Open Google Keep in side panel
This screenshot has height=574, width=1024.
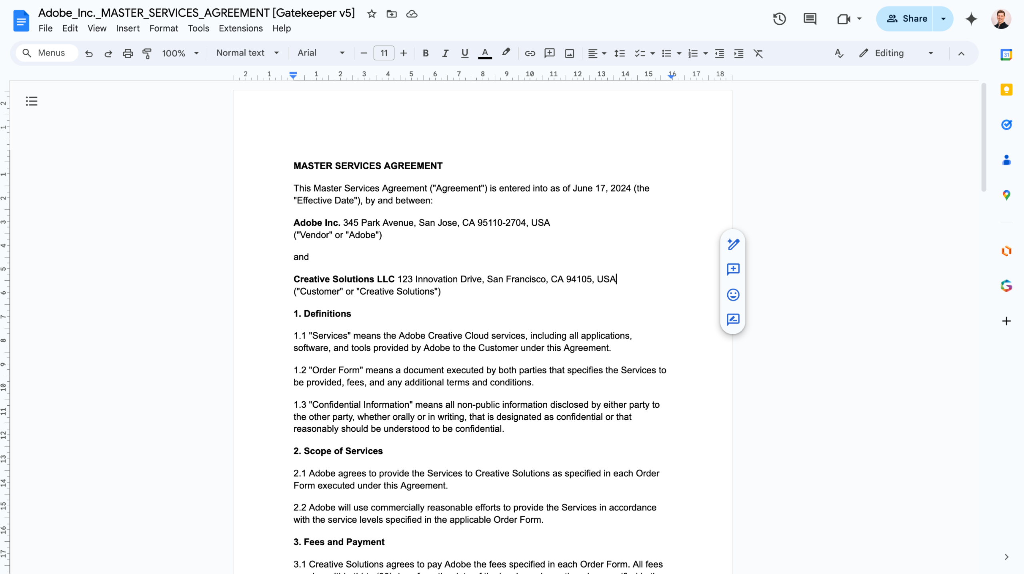tap(1006, 90)
